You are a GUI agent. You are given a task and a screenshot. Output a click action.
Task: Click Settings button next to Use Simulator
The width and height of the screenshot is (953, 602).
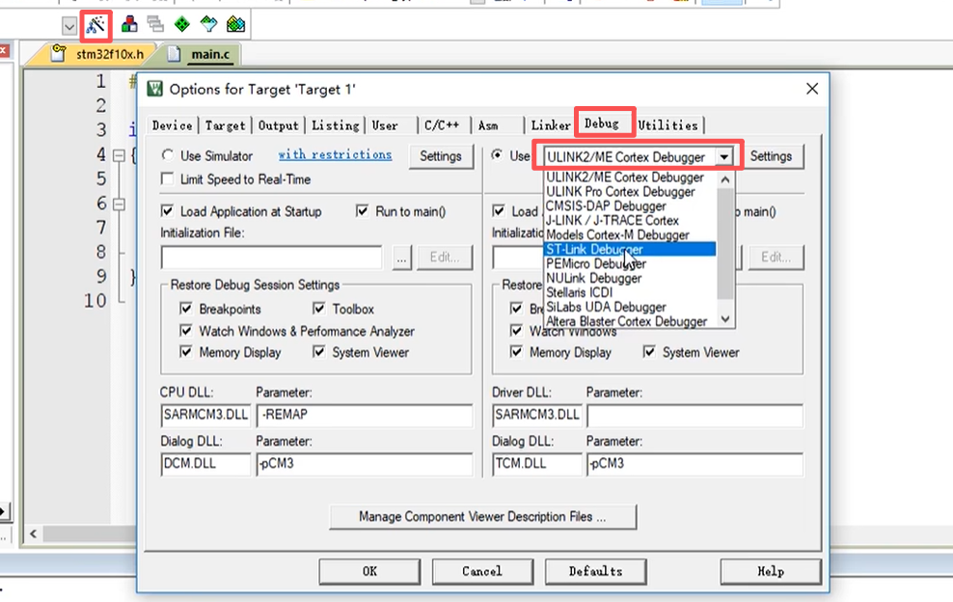(441, 156)
